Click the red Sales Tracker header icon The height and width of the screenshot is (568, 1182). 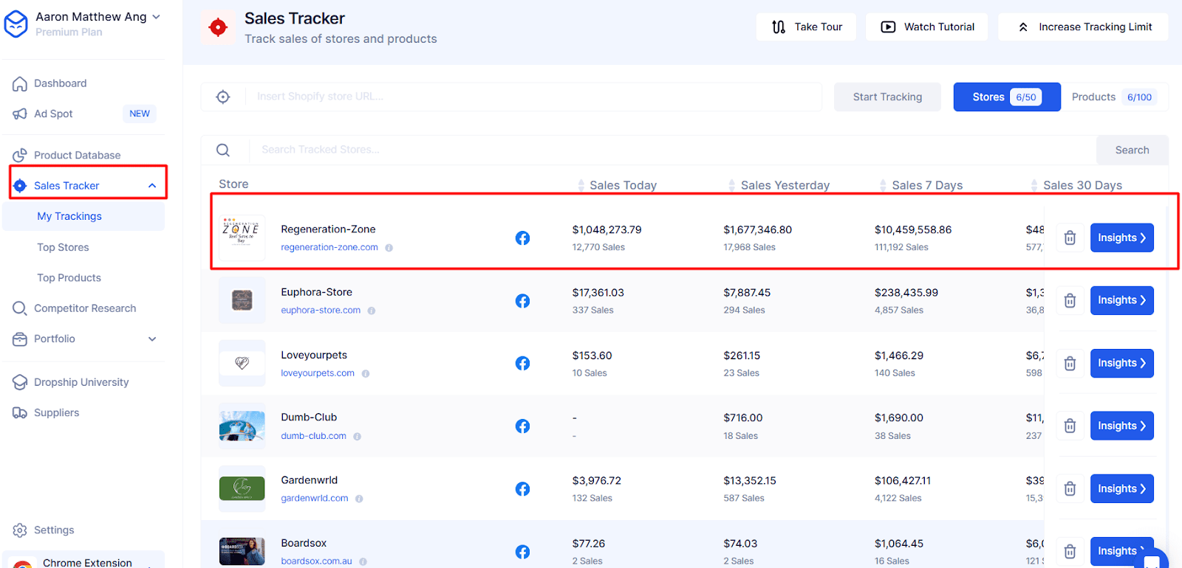218,27
